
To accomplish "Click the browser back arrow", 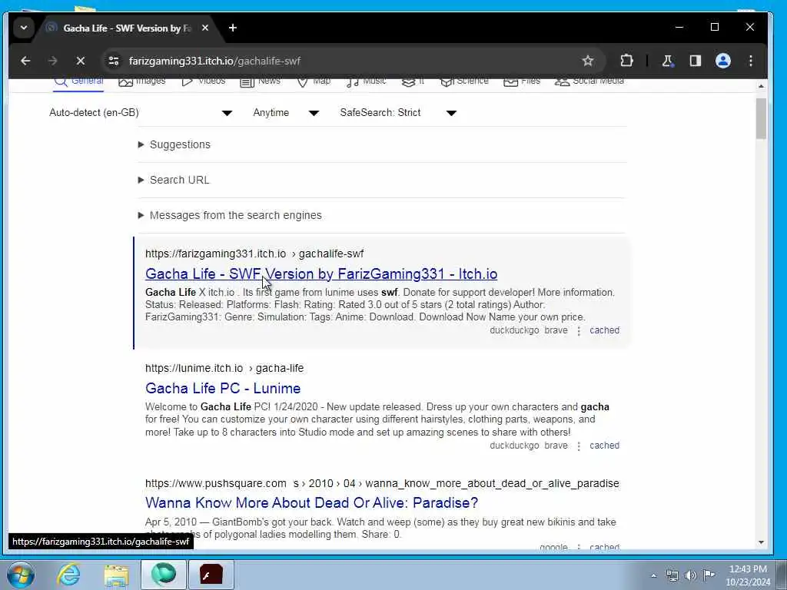I will coord(25,61).
